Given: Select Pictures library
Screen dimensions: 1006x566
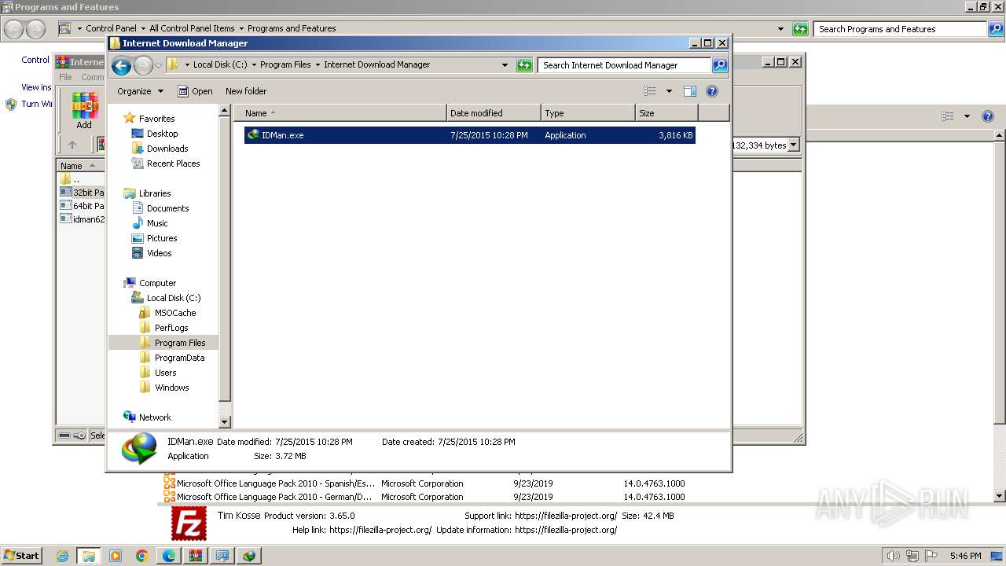Looking at the screenshot, I should (161, 238).
